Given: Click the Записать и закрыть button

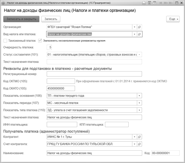Looking at the screenshot, I should [21, 19].
